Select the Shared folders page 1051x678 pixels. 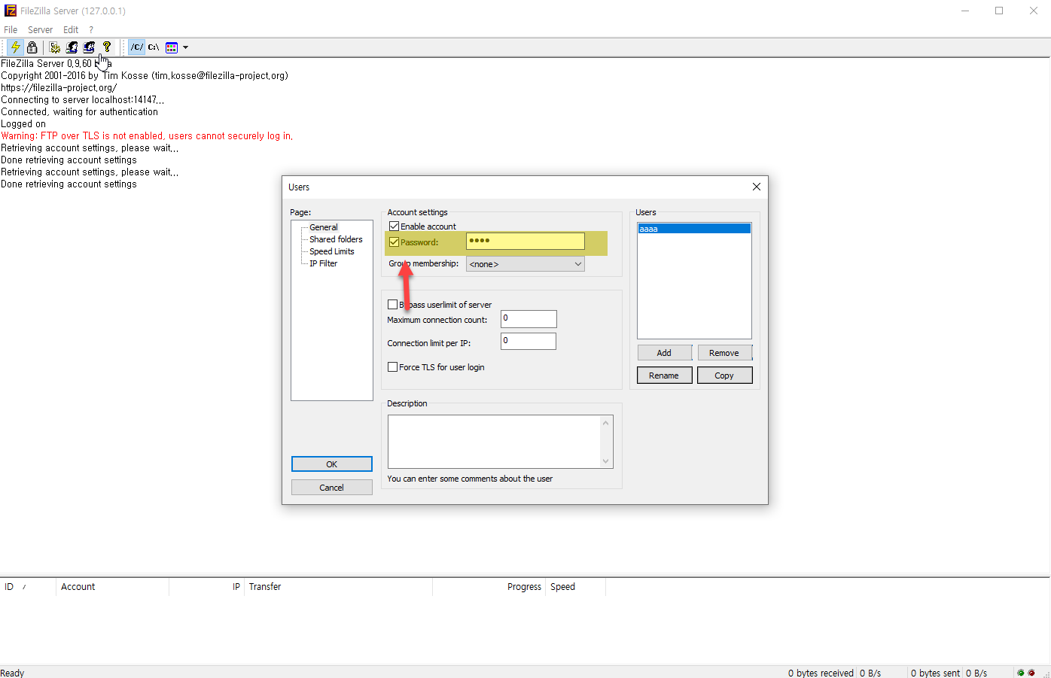[x=336, y=239]
